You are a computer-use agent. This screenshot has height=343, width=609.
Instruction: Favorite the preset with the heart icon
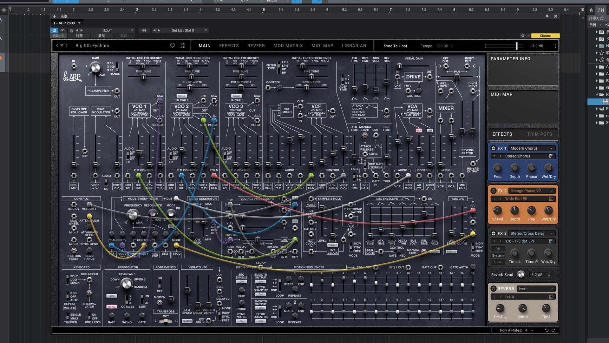pos(172,46)
